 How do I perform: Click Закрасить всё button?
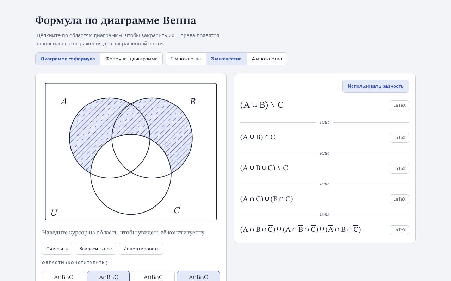coord(95,249)
